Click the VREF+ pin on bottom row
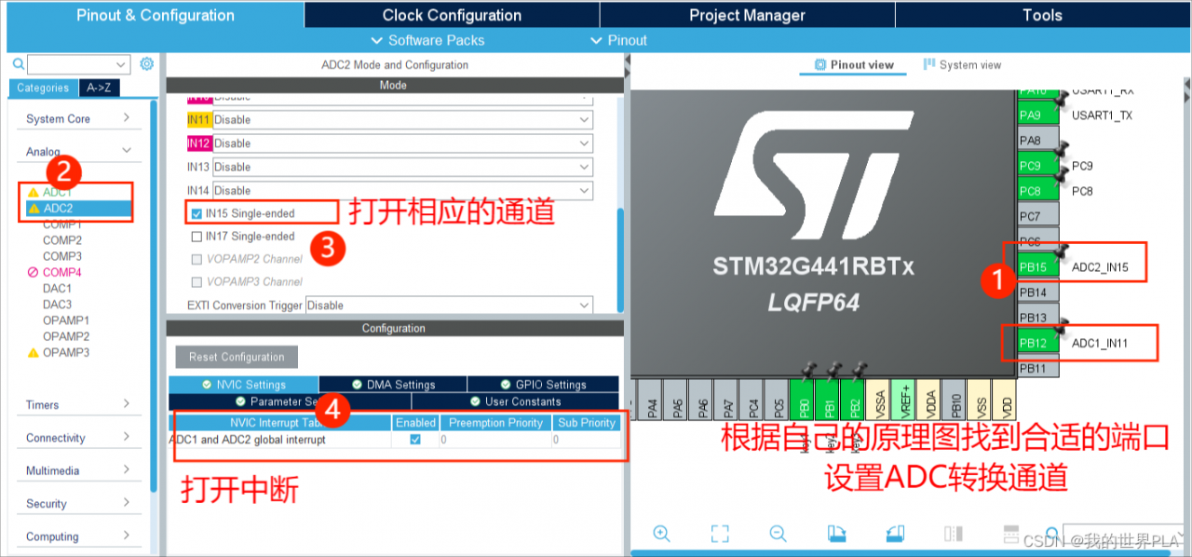The width and height of the screenshot is (1192, 557). (904, 400)
